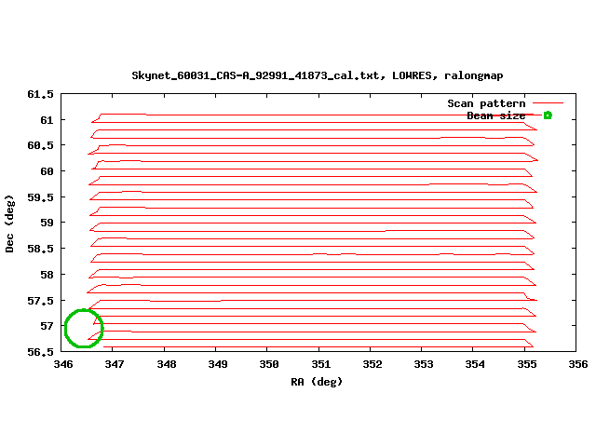596x447 pixels.
Task: Click the 356 RA axis tick label
Action: (577, 364)
